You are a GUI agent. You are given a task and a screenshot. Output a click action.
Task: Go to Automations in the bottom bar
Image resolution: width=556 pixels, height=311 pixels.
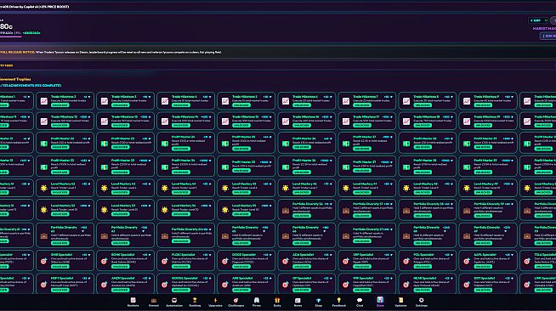(x=174, y=303)
